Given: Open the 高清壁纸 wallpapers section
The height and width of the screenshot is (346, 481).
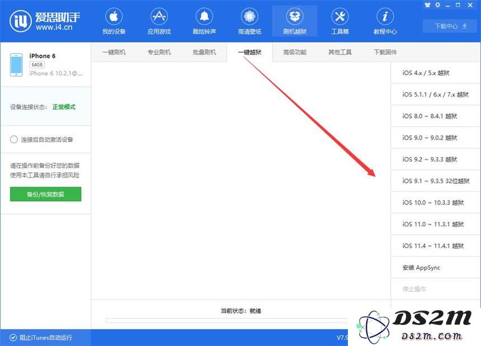Looking at the screenshot, I should click(249, 21).
